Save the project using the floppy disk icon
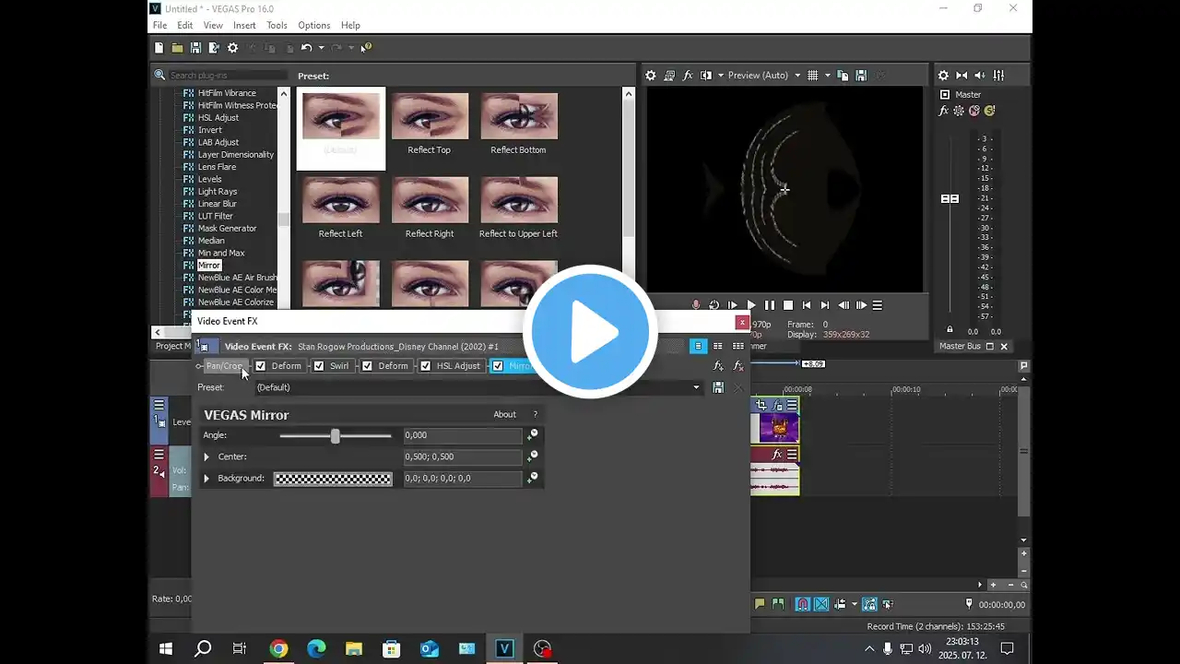 point(195,48)
